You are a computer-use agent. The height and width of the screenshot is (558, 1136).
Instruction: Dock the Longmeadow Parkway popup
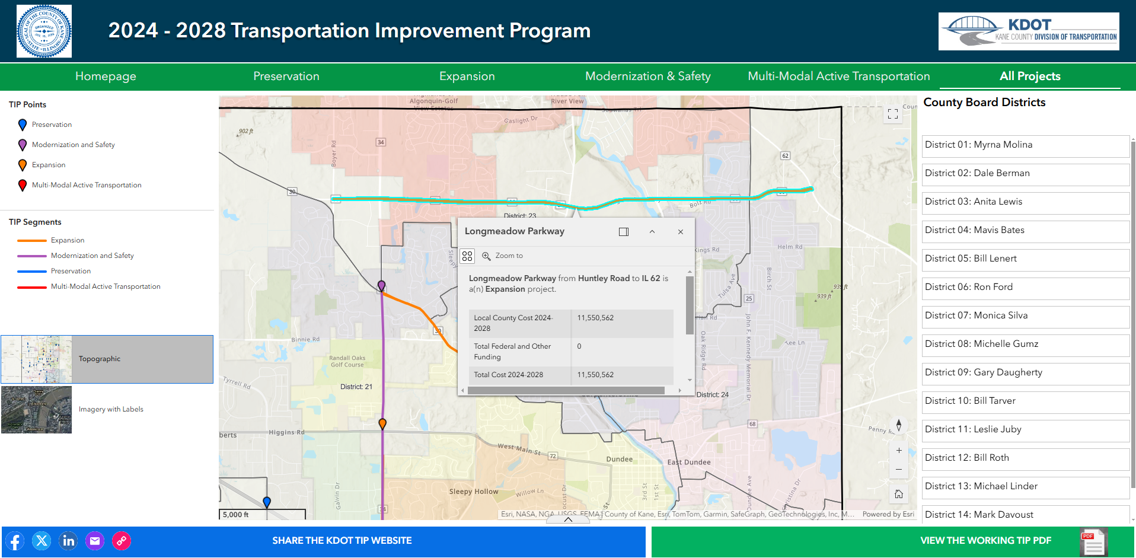click(x=624, y=232)
